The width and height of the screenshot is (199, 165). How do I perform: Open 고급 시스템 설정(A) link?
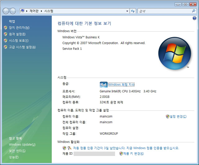click(x=22, y=47)
